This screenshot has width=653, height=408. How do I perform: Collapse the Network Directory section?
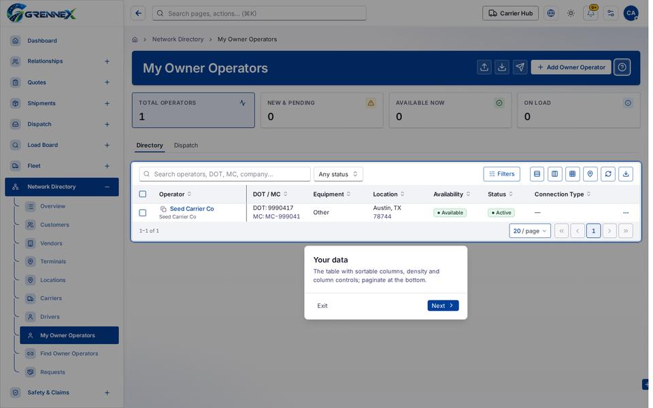107,187
